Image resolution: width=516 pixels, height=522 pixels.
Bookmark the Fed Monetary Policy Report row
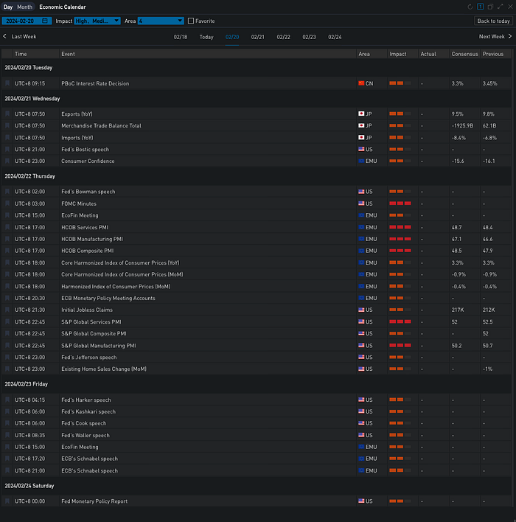pyautogui.click(x=8, y=501)
